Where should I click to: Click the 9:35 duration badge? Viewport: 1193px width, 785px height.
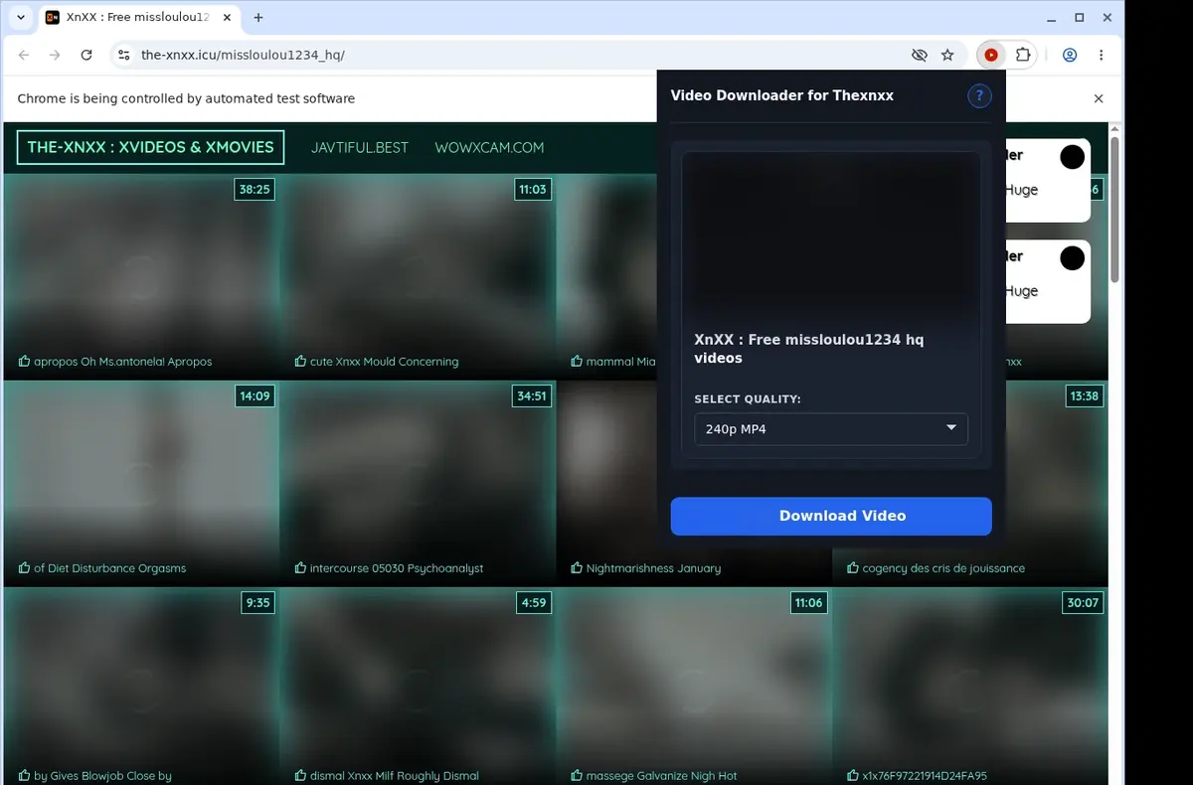coord(257,602)
